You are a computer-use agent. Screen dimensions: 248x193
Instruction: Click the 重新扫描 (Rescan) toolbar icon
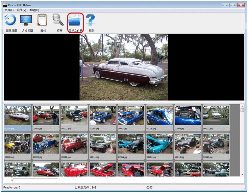coord(10,20)
